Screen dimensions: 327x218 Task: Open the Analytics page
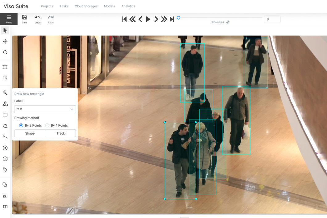(x=128, y=6)
